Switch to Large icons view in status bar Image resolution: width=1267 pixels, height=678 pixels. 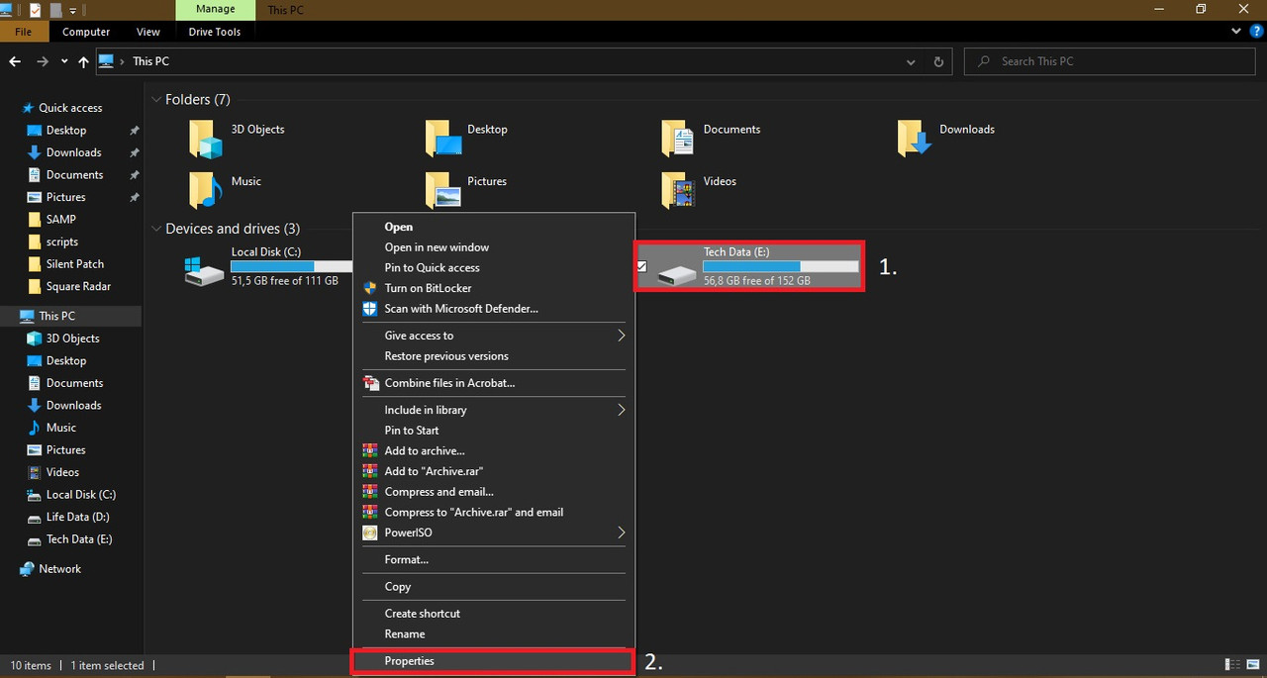point(1254,665)
